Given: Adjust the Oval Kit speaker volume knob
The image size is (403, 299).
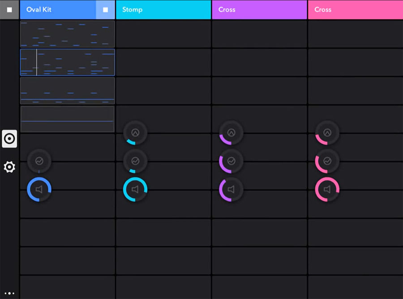Looking at the screenshot, I should 39,189.
